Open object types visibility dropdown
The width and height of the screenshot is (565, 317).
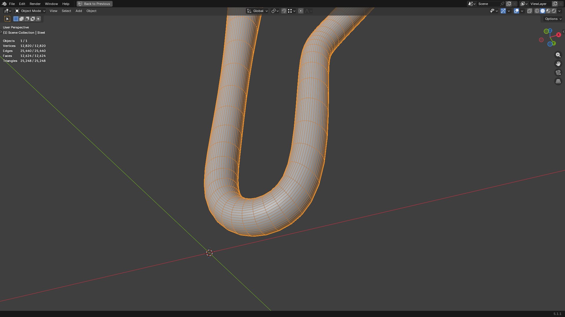(494, 11)
